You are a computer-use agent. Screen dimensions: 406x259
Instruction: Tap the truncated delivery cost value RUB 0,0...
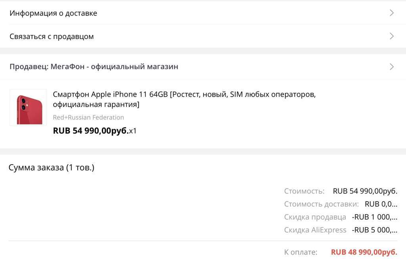tap(381, 204)
